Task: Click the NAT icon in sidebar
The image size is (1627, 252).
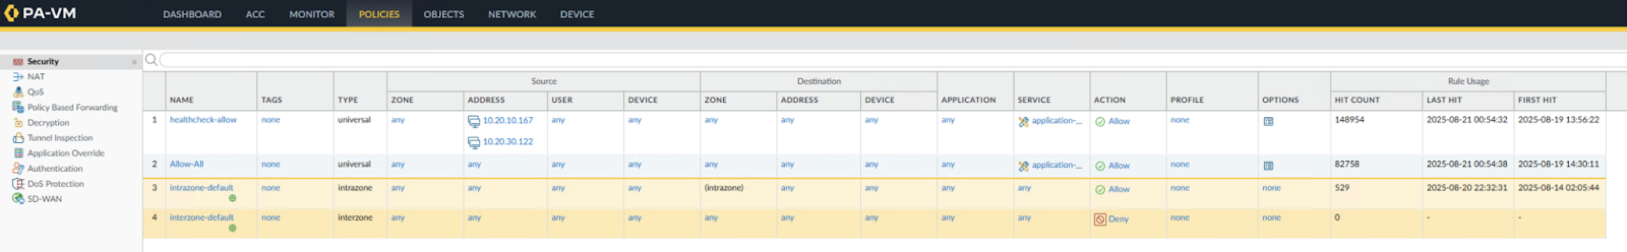Action: 18,76
